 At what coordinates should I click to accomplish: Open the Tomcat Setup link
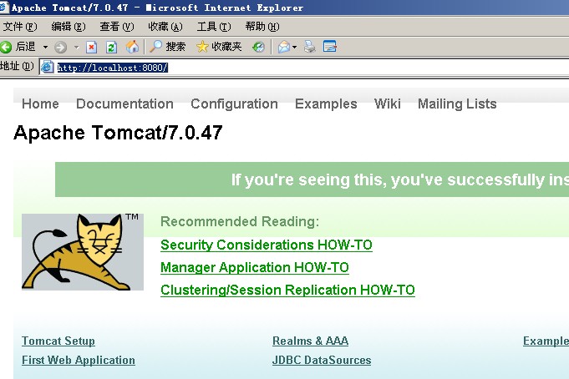[x=58, y=341]
